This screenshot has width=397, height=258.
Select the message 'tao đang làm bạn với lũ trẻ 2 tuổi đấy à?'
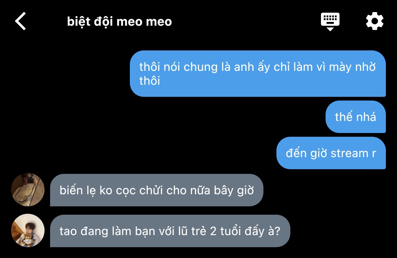tap(170, 231)
